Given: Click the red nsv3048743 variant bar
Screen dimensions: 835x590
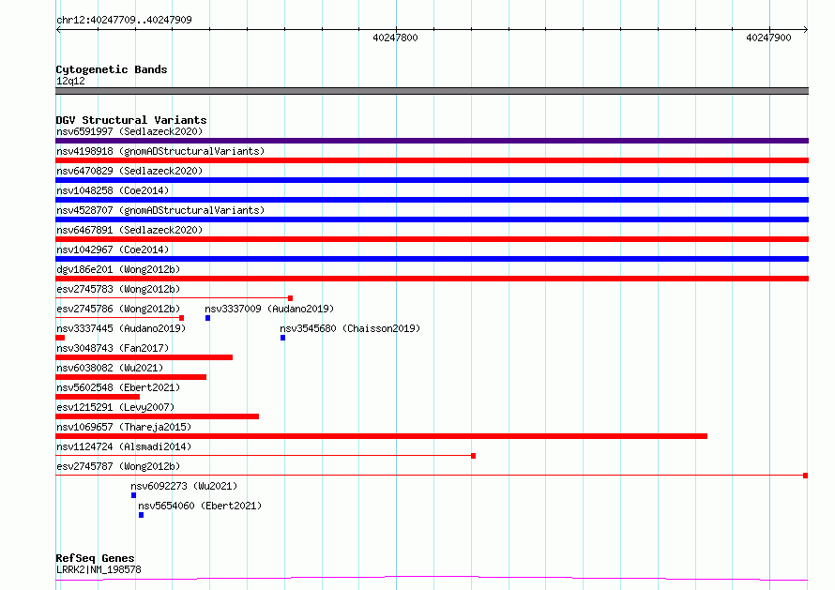Looking at the screenshot, I should pyautogui.click(x=144, y=357).
